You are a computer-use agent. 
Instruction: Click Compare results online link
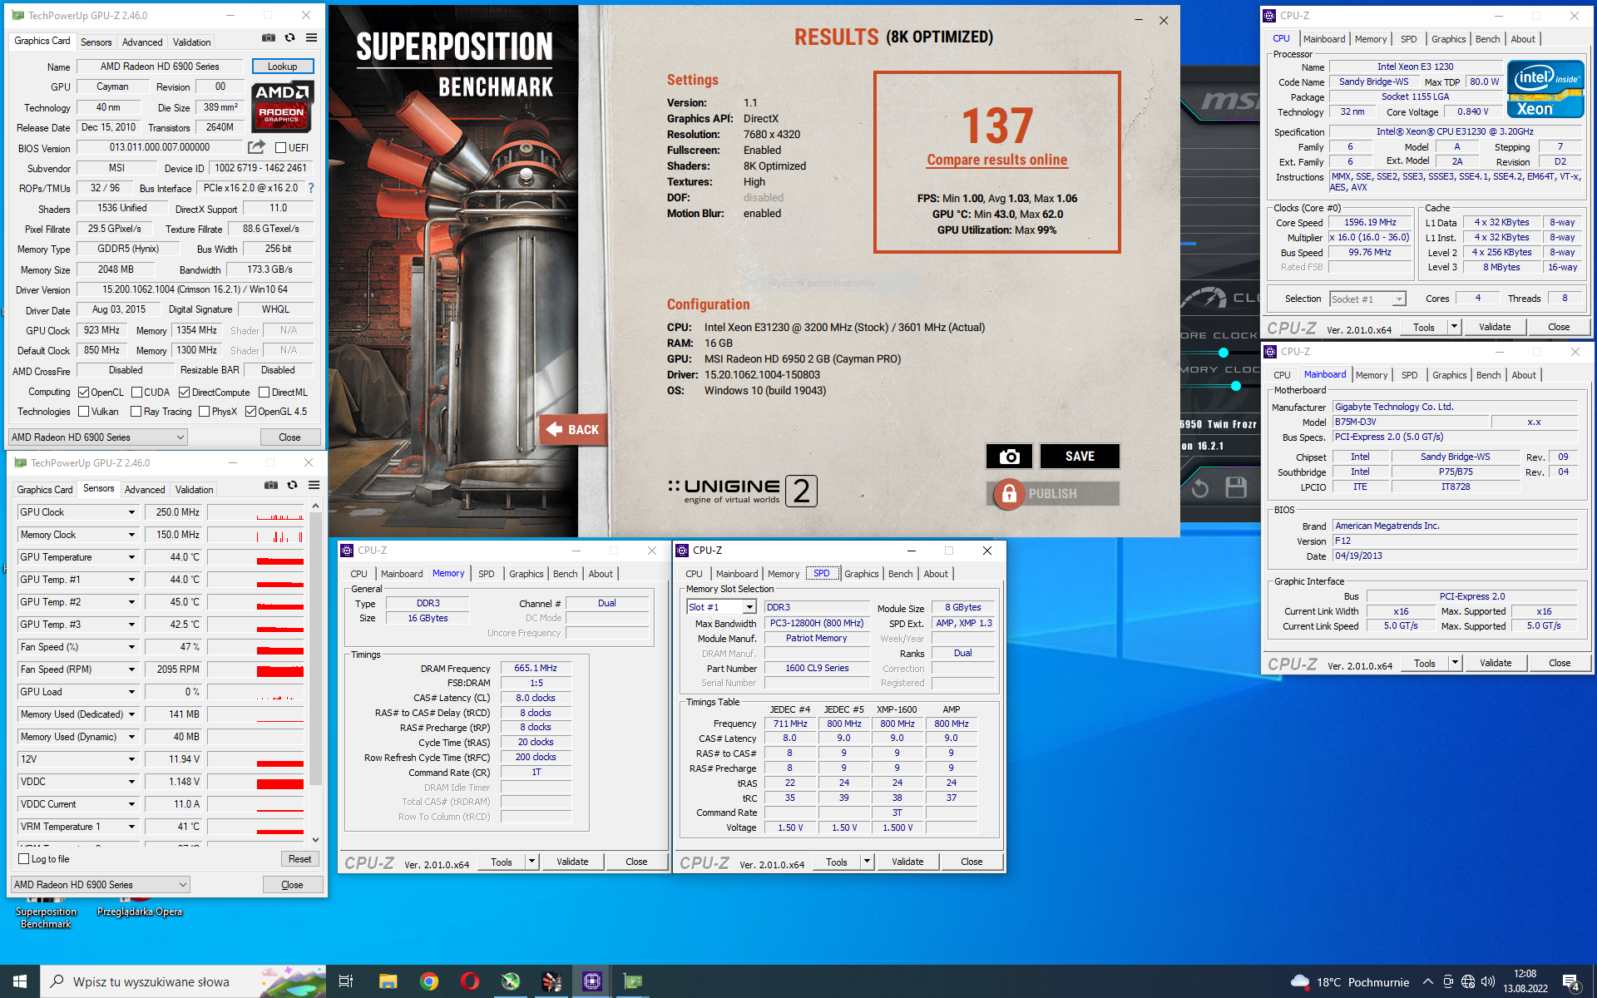(x=996, y=160)
